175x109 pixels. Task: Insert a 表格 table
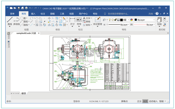[87, 22]
